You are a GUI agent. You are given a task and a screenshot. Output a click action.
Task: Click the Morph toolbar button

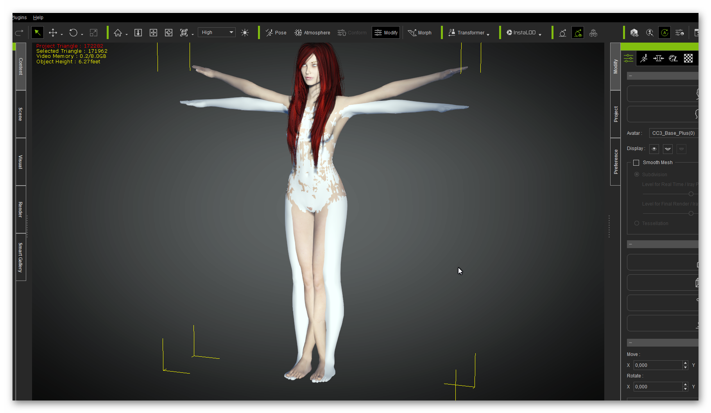(x=419, y=33)
